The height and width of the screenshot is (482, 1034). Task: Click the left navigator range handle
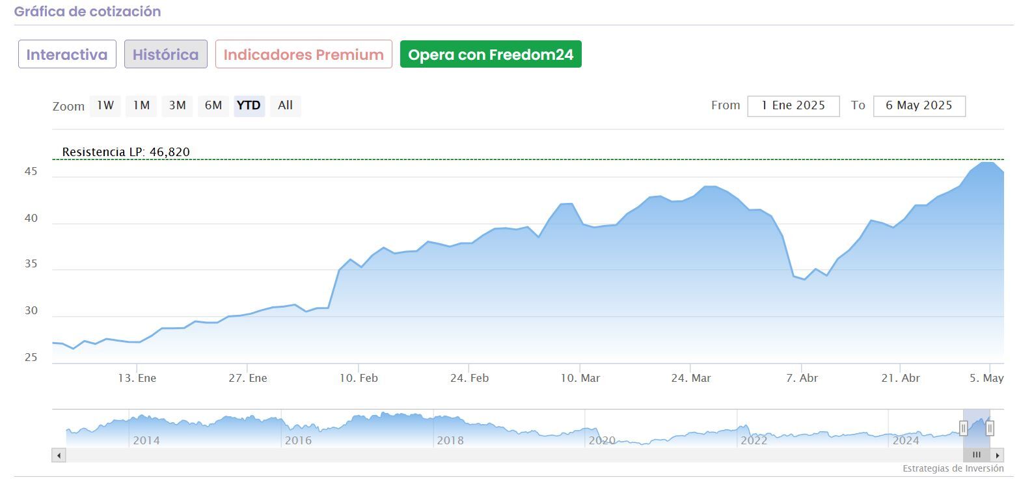tap(964, 428)
